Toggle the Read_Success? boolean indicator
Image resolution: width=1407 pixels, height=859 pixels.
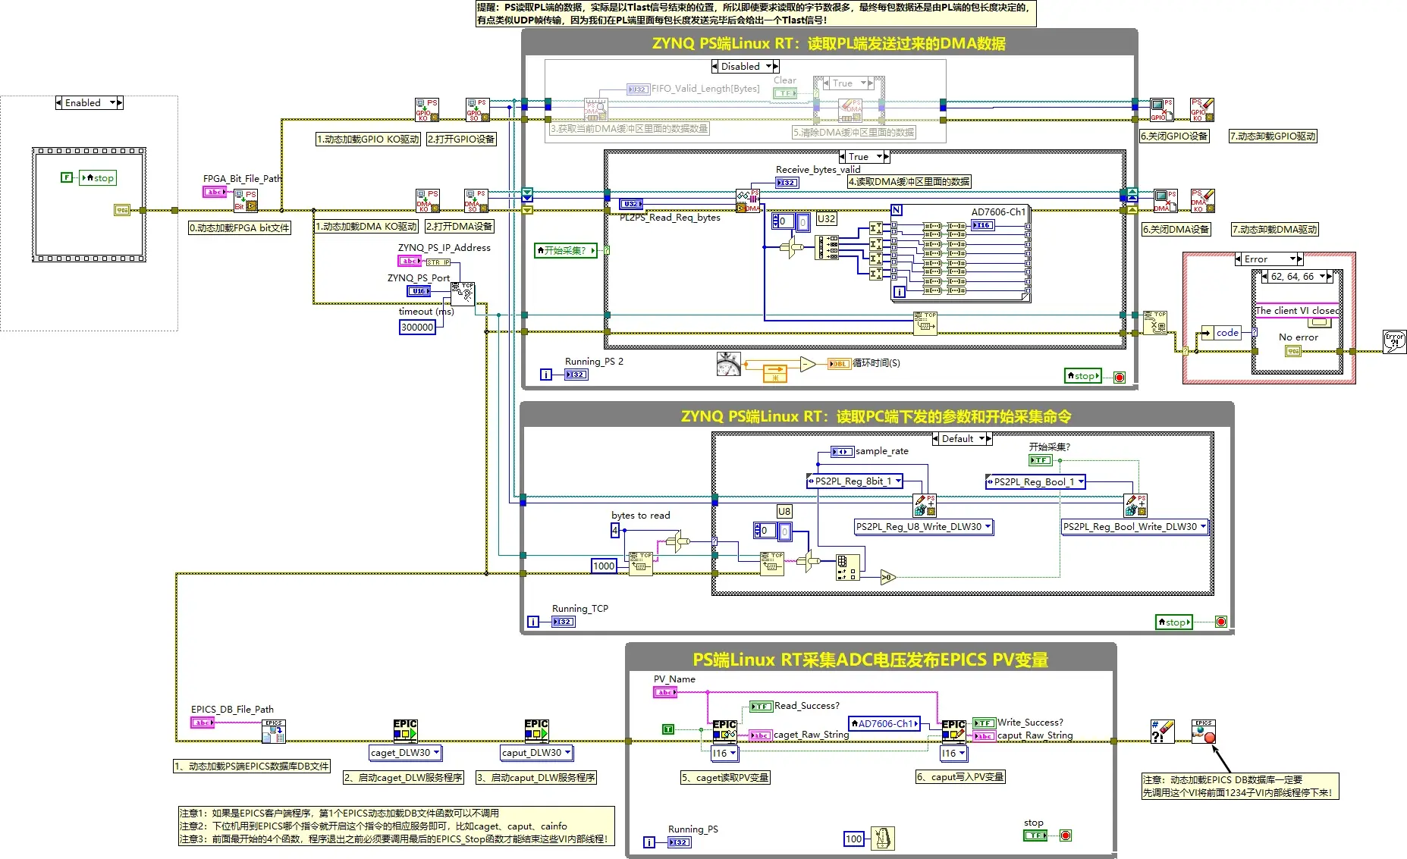click(761, 707)
